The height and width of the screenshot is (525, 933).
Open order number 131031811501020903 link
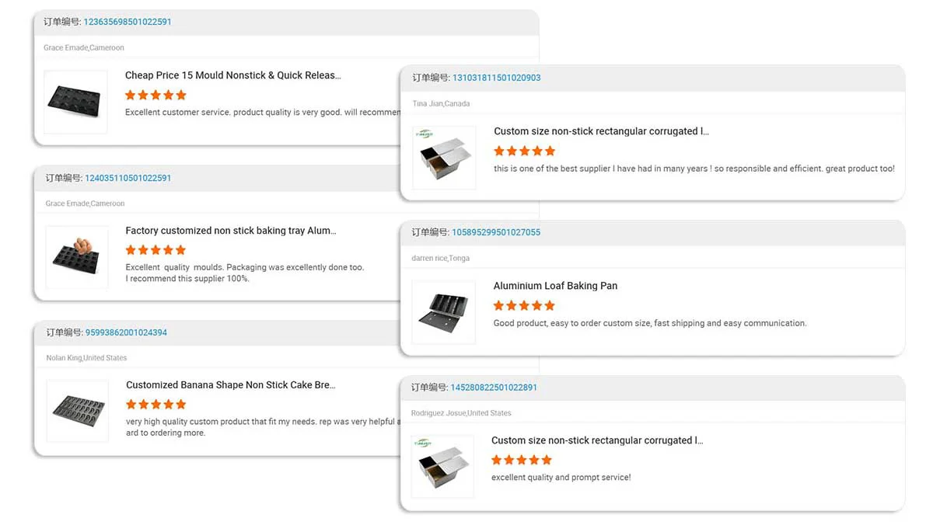pyautogui.click(x=496, y=78)
